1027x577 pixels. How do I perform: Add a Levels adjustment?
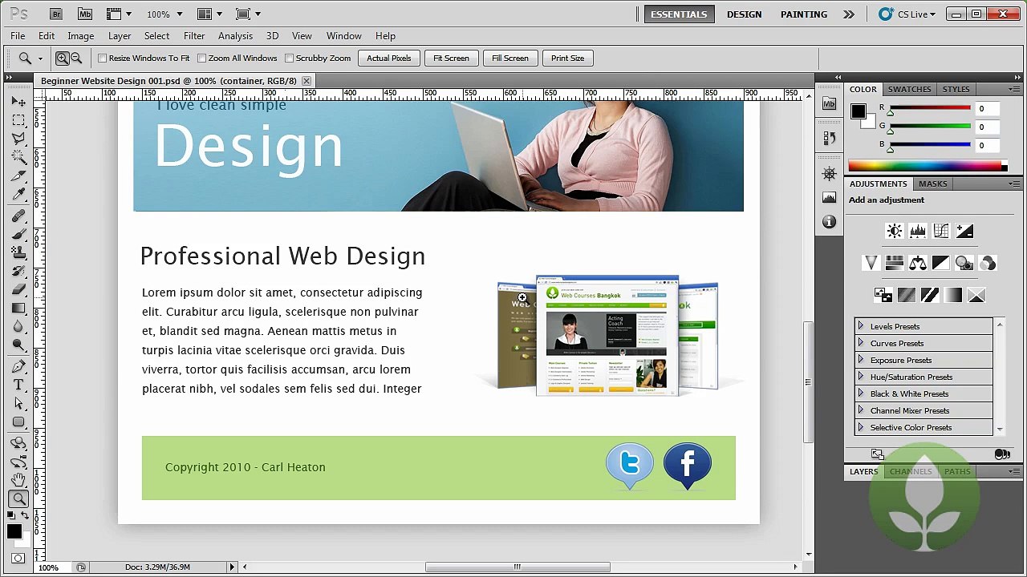(x=917, y=232)
